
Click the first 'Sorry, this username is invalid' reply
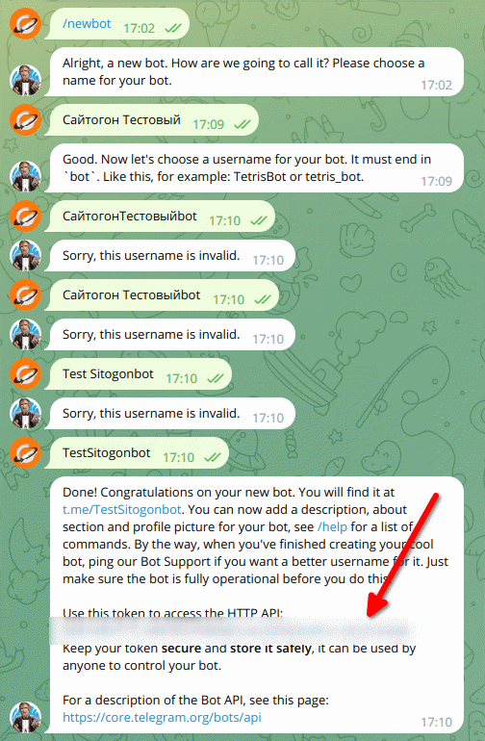tap(170, 256)
